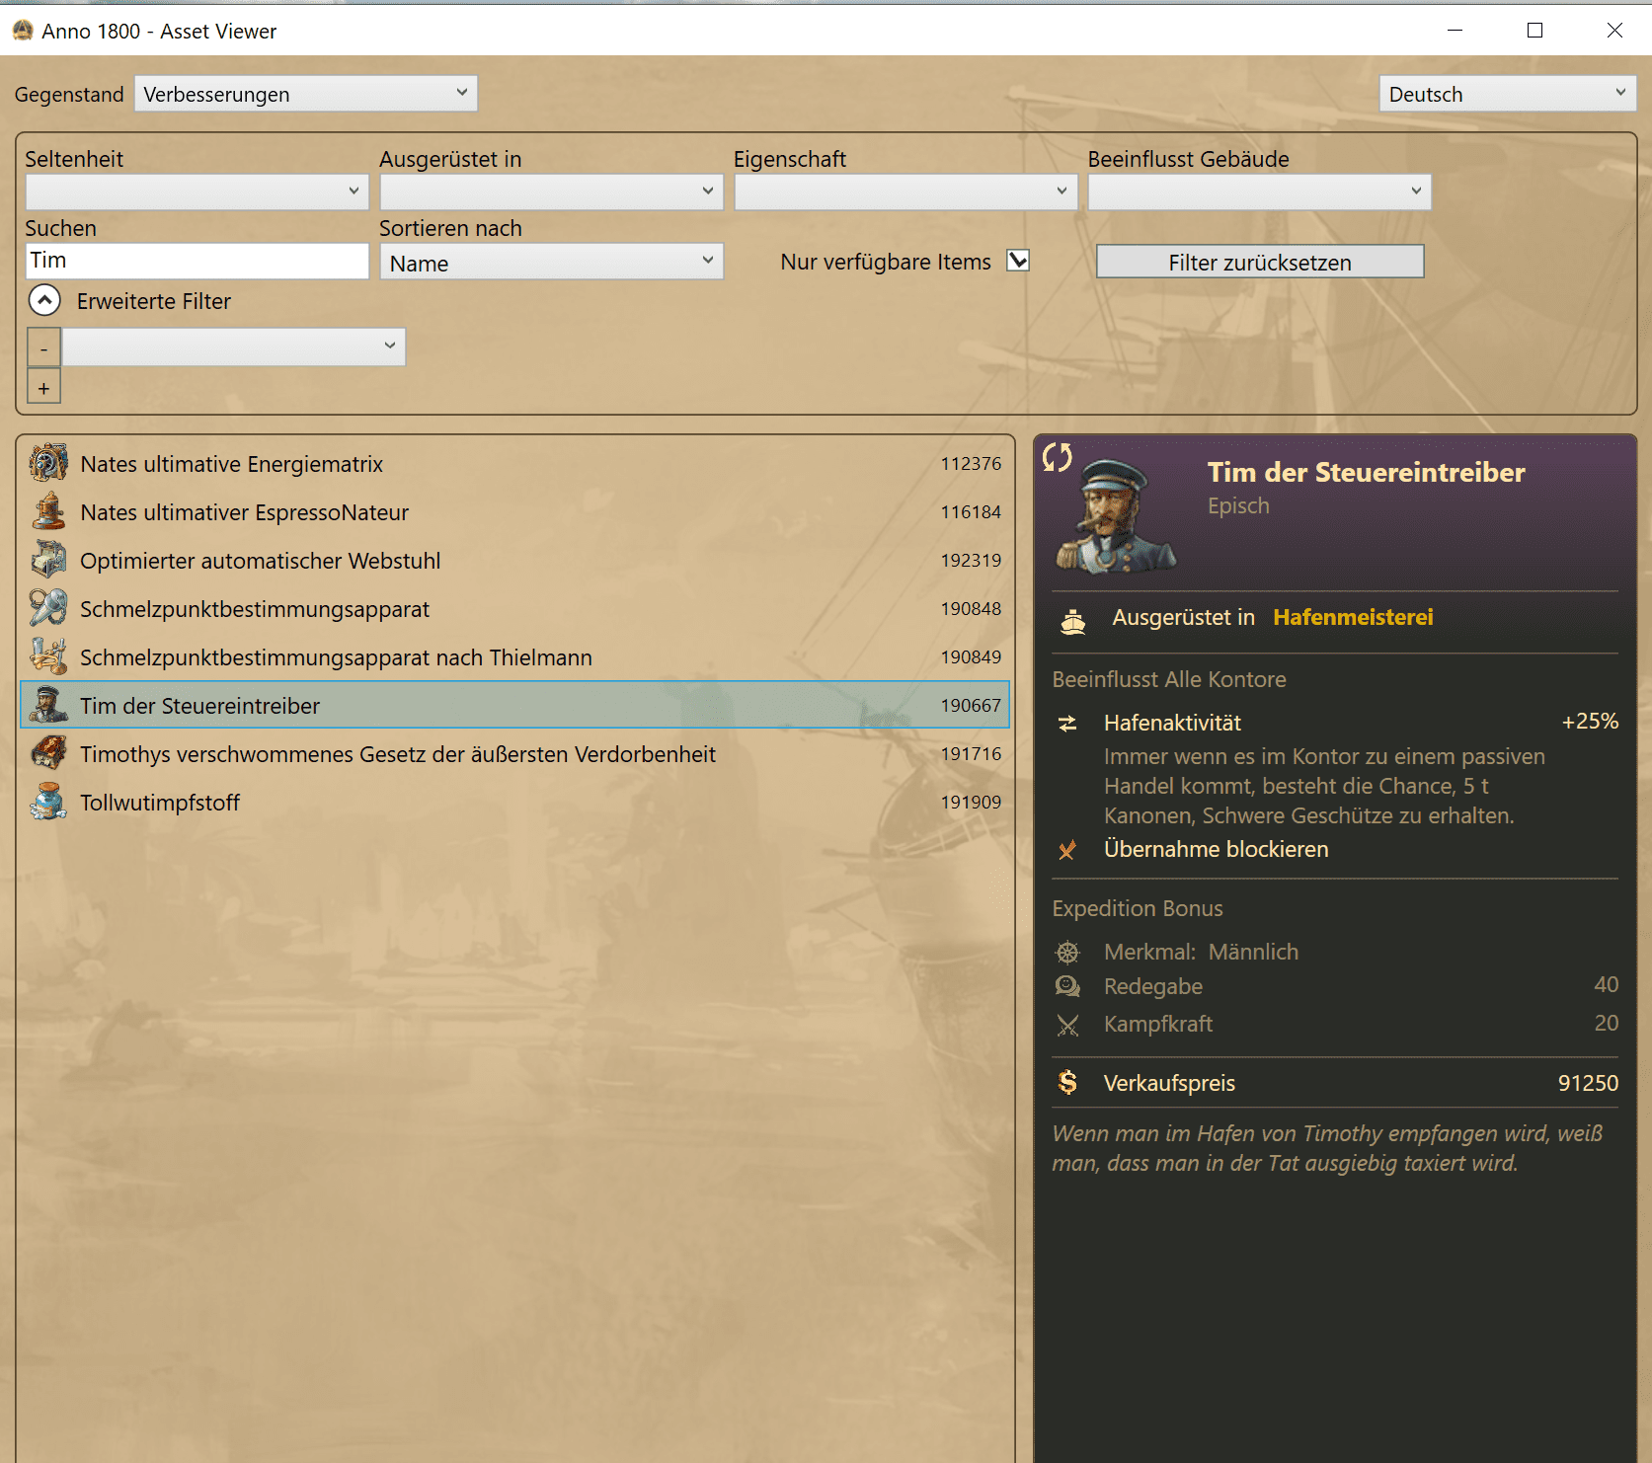Click the Schmelzpunktbestimmungsapparat 190848 item icon
Viewport: 1652px width, 1463px height.
click(x=48, y=608)
